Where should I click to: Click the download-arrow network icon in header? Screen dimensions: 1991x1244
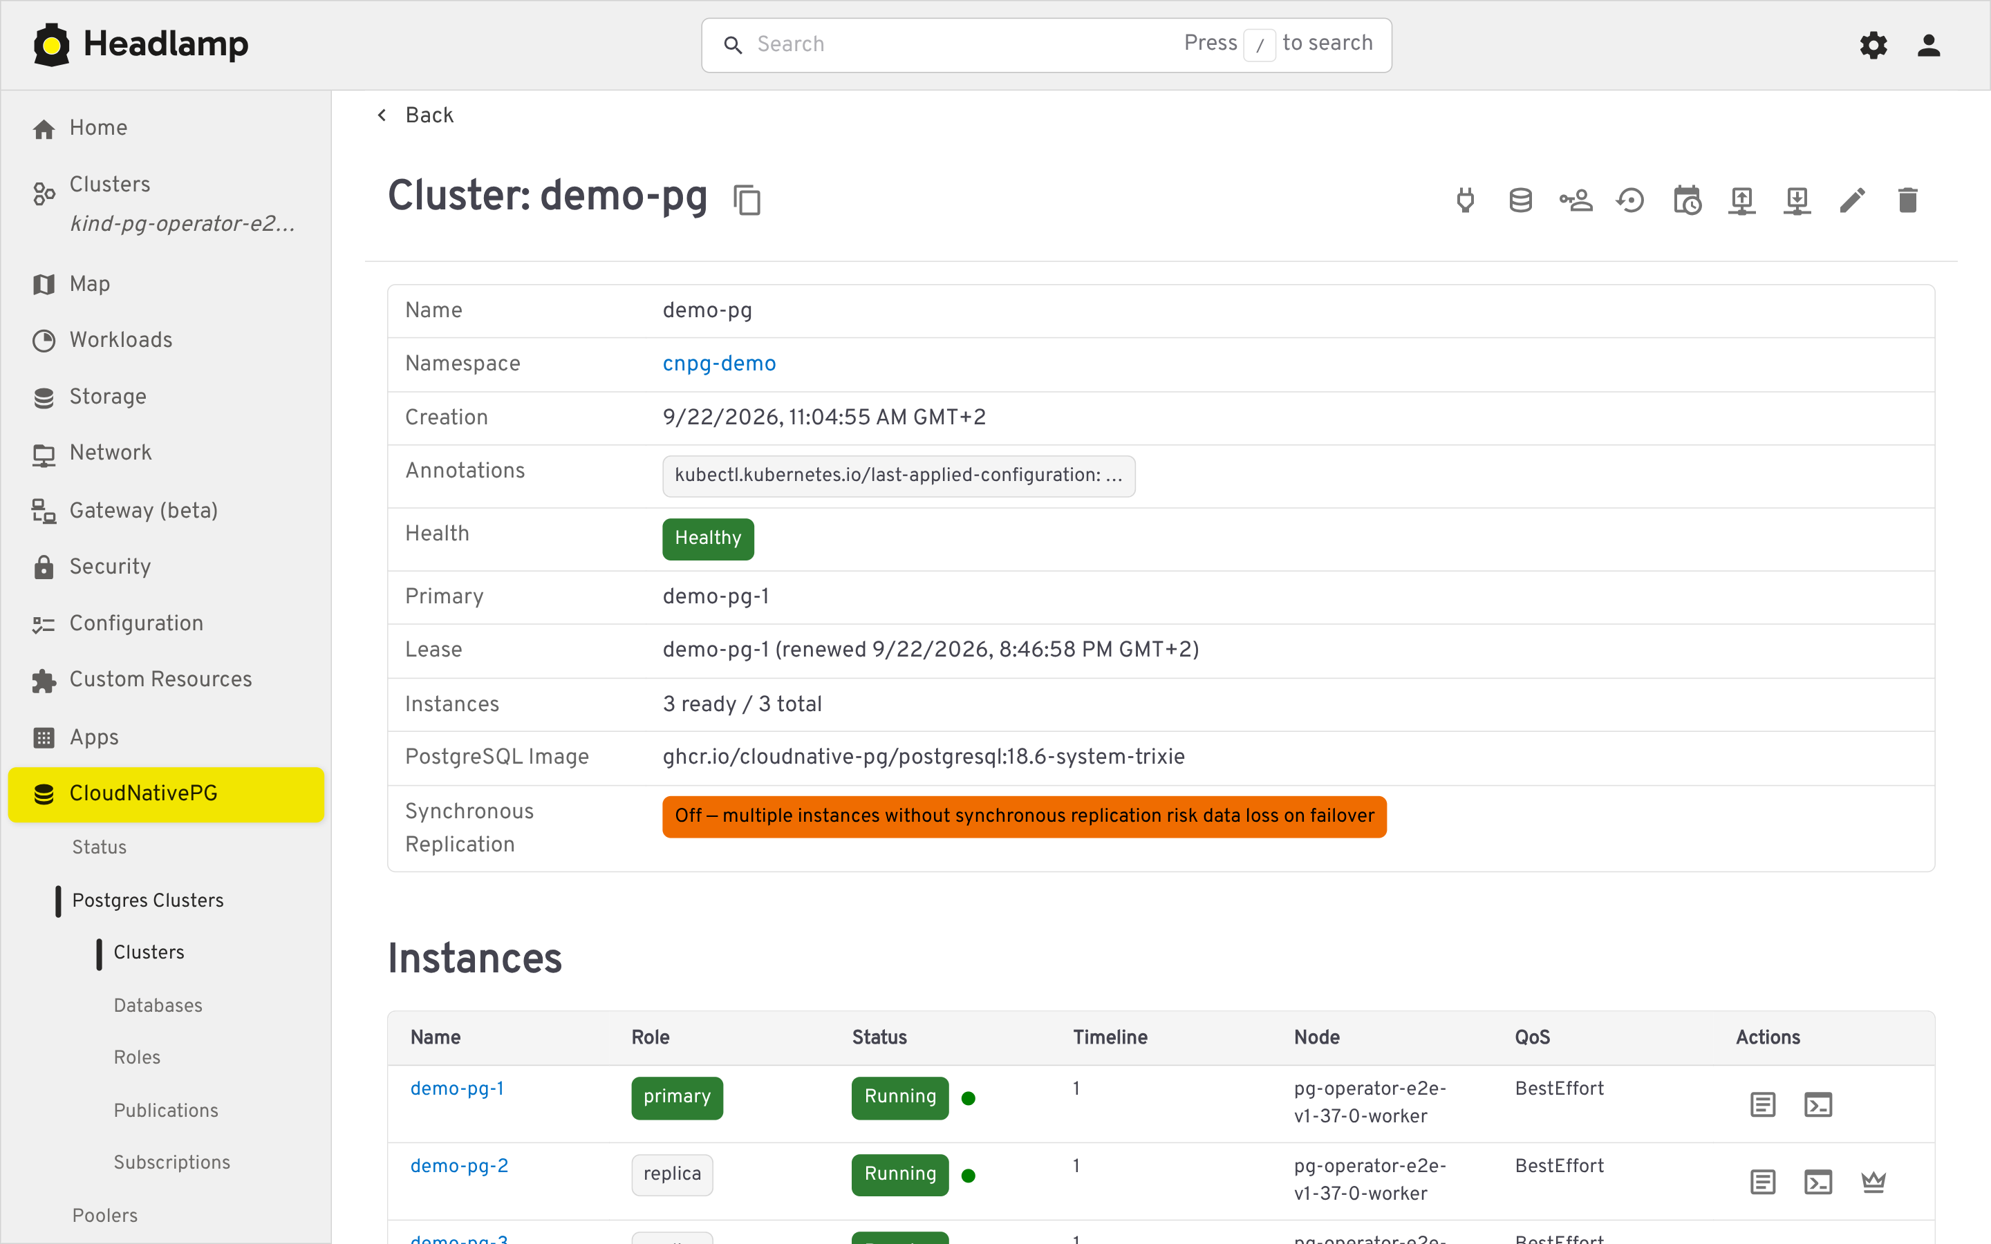click(1797, 200)
